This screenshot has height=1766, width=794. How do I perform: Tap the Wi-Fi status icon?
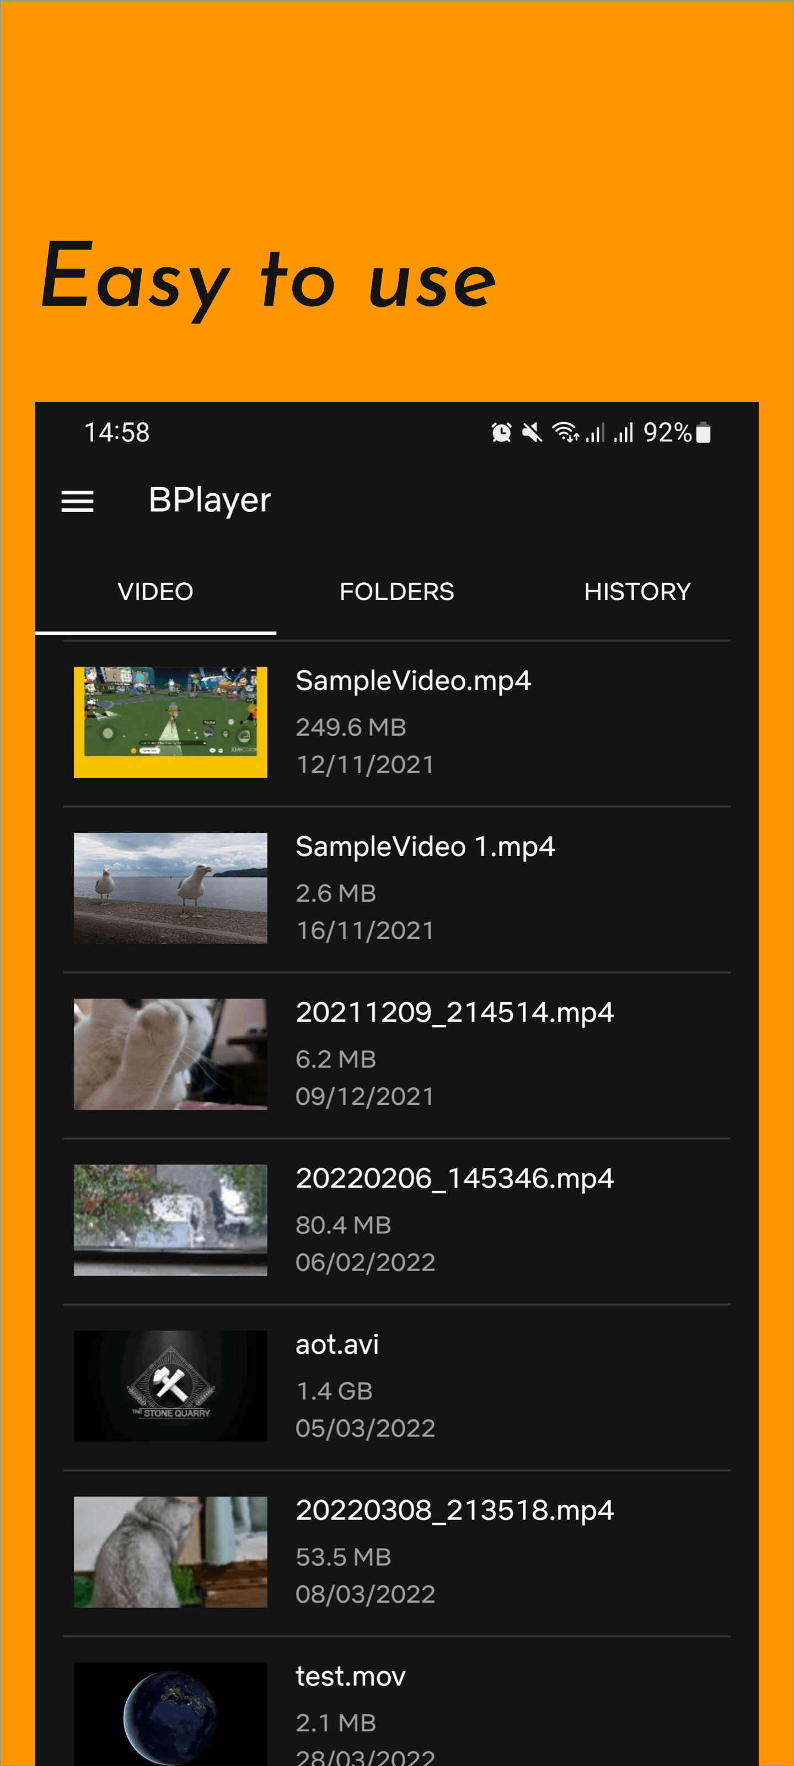click(x=565, y=433)
